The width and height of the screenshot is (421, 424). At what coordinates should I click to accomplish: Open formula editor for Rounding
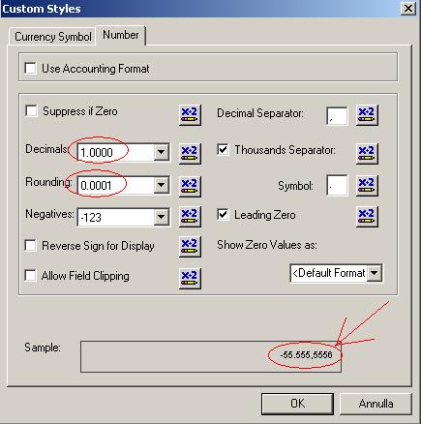click(190, 186)
